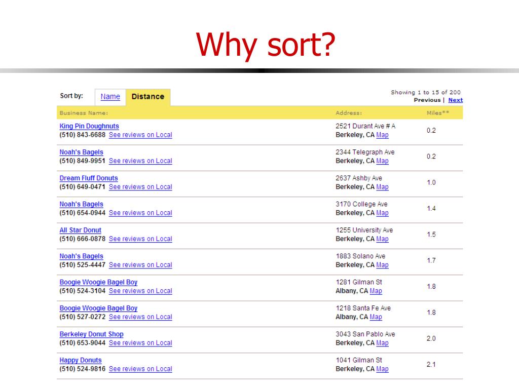Open Map for 3043 San Pablo Ave

coord(382,343)
